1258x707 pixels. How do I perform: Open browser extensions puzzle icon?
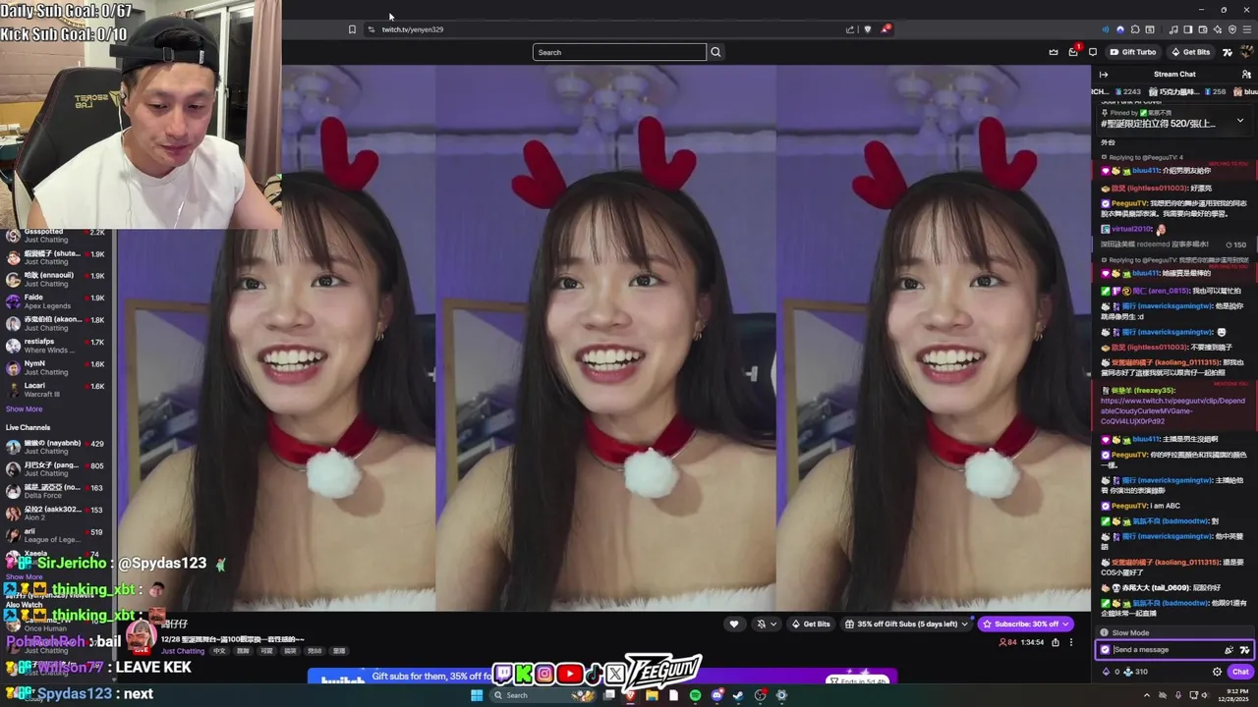point(1135,29)
